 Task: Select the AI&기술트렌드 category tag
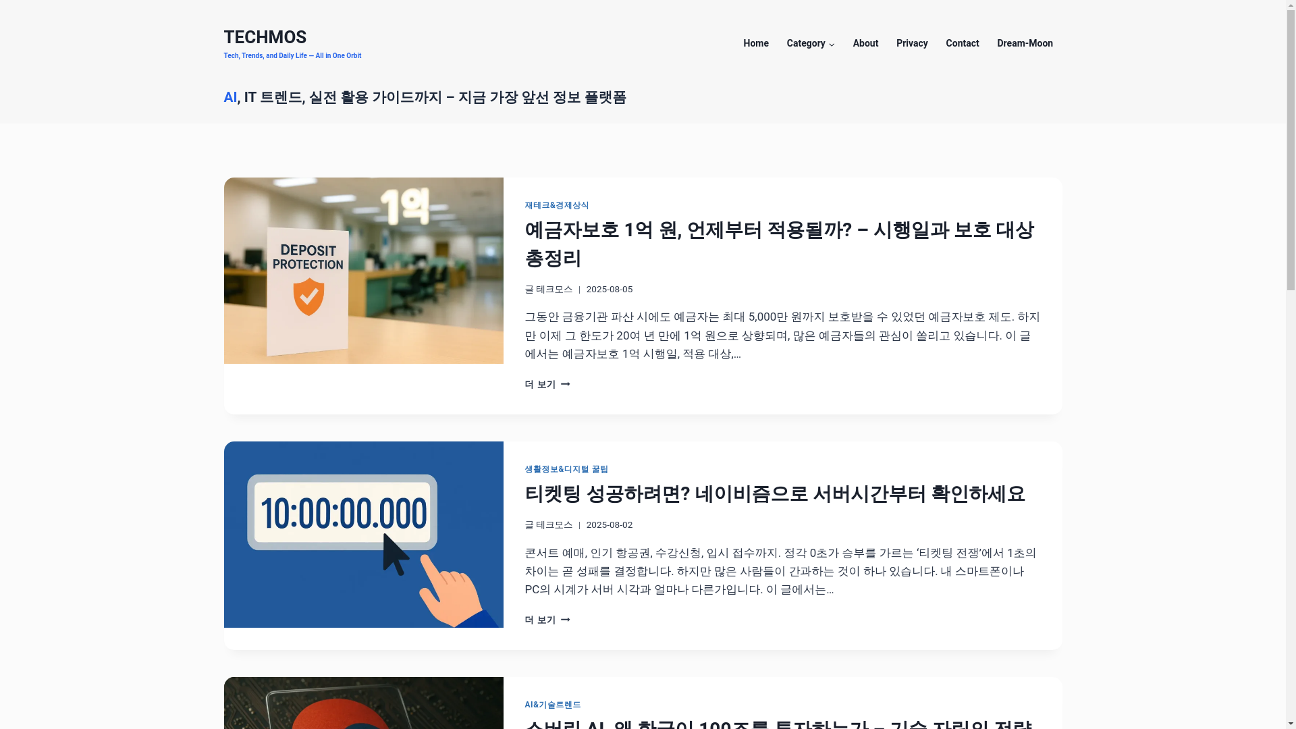tap(552, 705)
